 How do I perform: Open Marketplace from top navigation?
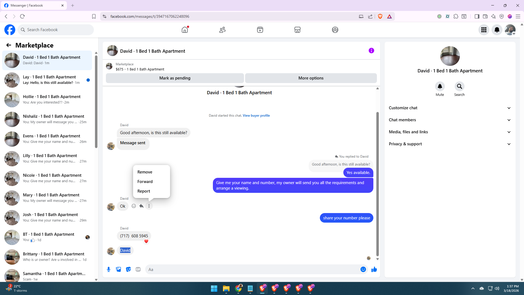pos(297,30)
